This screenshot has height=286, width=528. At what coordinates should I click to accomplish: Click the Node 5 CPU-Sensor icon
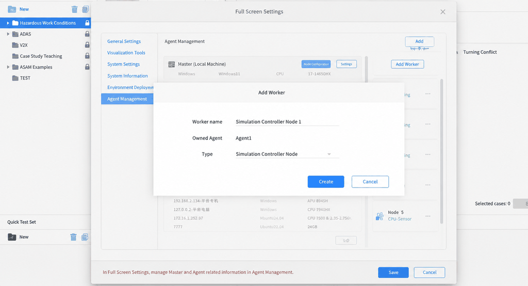click(379, 216)
